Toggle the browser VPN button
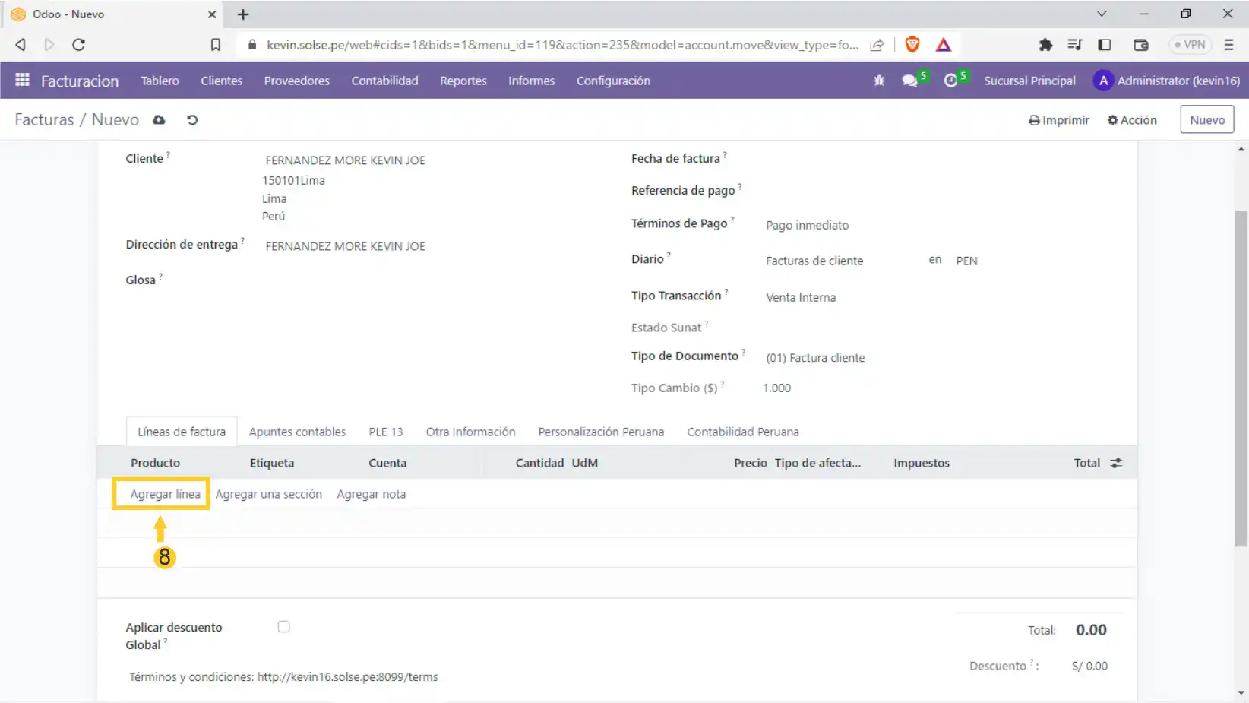Image resolution: width=1249 pixels, height=703 pixels. (x=1190, y=45)
